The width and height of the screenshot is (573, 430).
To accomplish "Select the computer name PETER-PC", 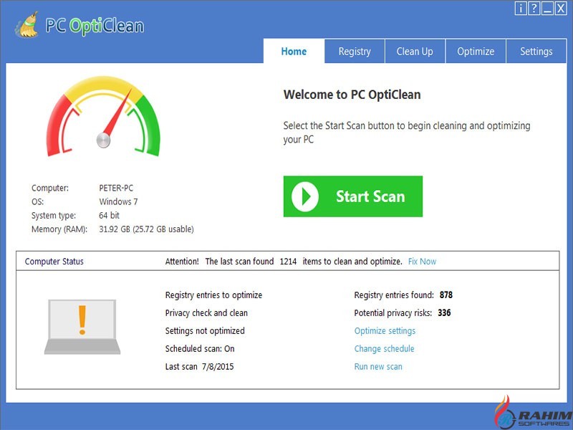I will 116,188.
